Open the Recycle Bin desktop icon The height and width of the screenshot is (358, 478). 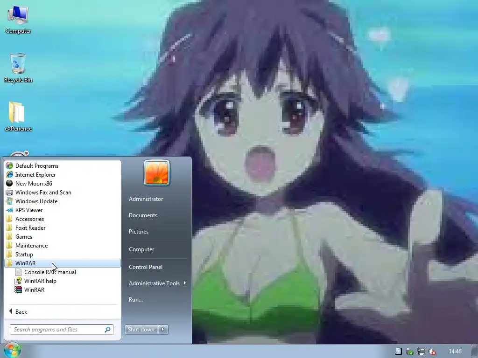point(18,68)
